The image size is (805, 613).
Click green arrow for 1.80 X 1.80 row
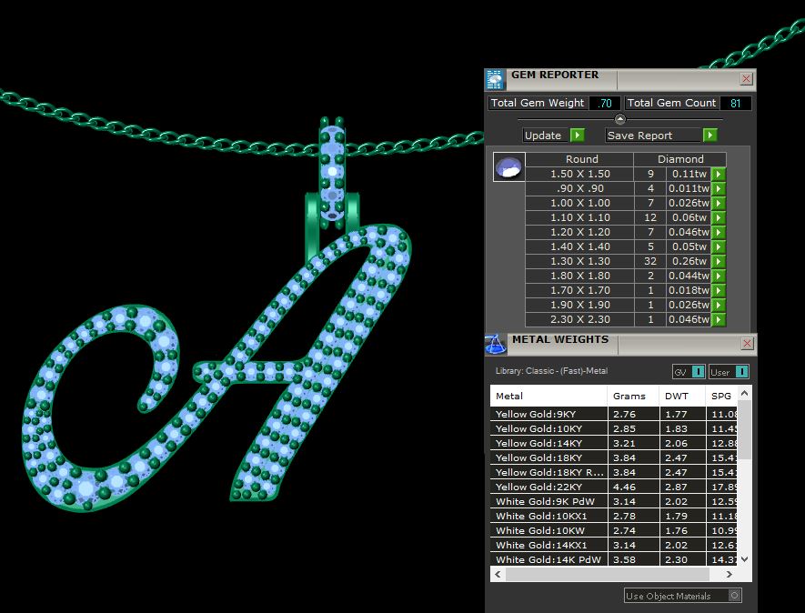(x=719, y=276)
